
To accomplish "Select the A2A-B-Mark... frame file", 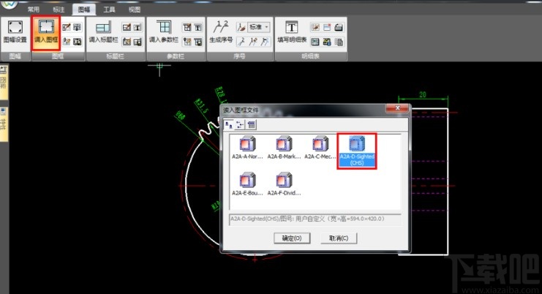I will pyautogui.click(x=284, y=148).
